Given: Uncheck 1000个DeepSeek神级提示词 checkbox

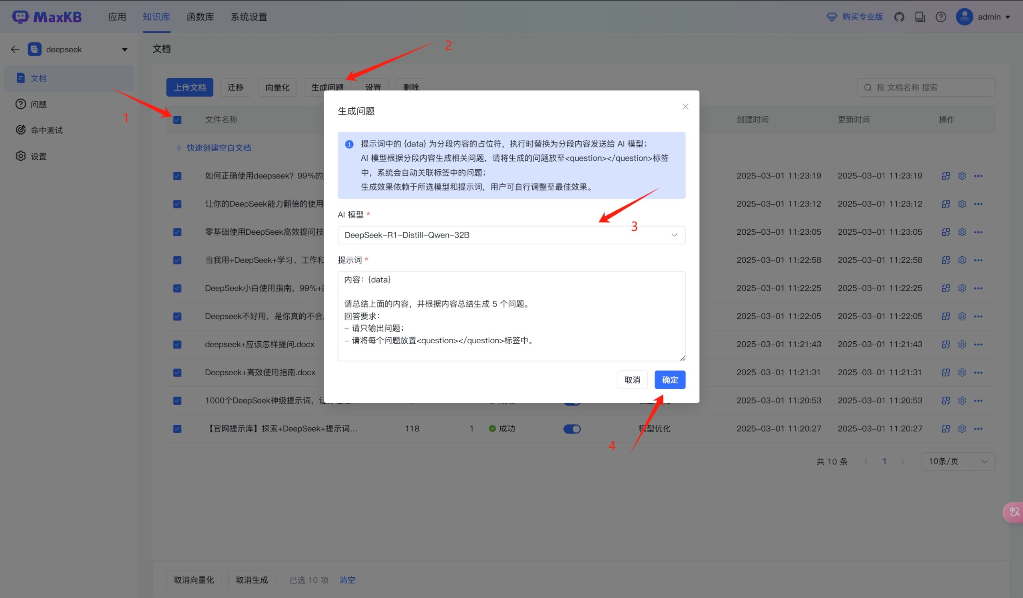Looking at the screenshot, I should 177,400.
